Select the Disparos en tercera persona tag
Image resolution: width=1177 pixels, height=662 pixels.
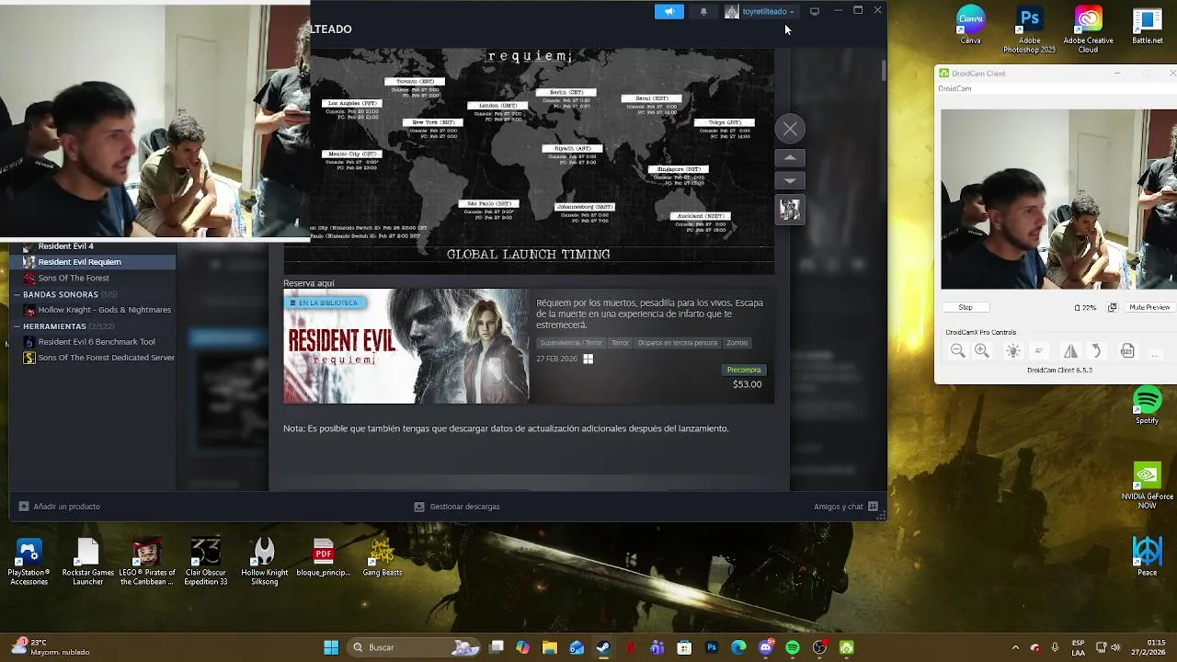click(677, 343)
